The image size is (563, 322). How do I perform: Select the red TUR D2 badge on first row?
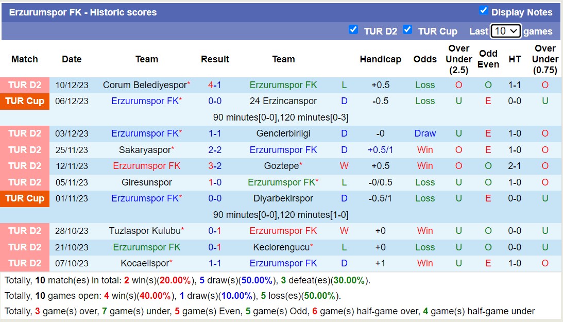(25, 85)
